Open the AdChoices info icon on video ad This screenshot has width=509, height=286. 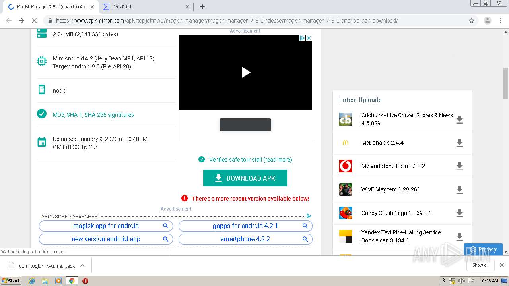(x=302, y=38)
